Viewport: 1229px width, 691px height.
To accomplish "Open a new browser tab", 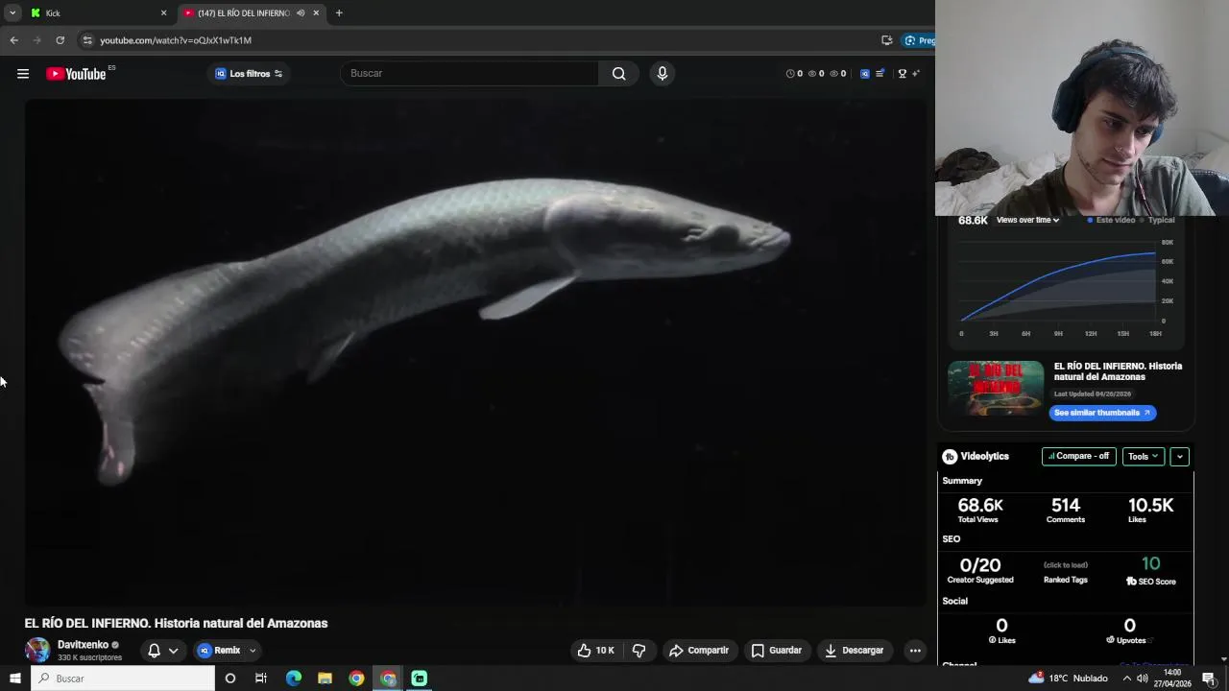I will pyautogui.click(x=339, y=13).
